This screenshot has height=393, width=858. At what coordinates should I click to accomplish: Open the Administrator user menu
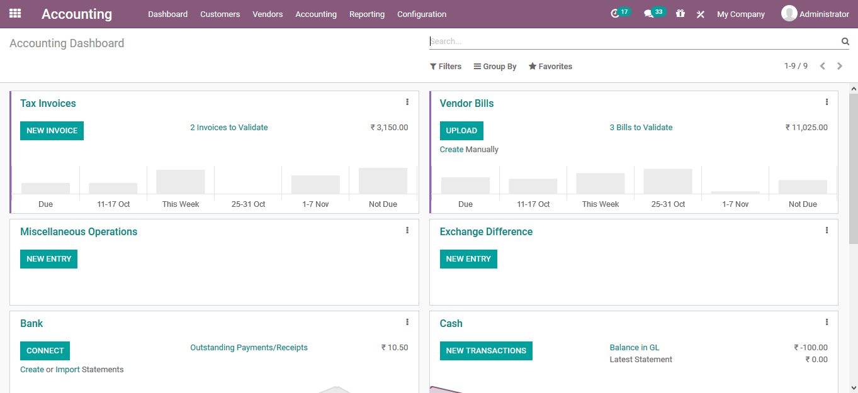point(815,13)
